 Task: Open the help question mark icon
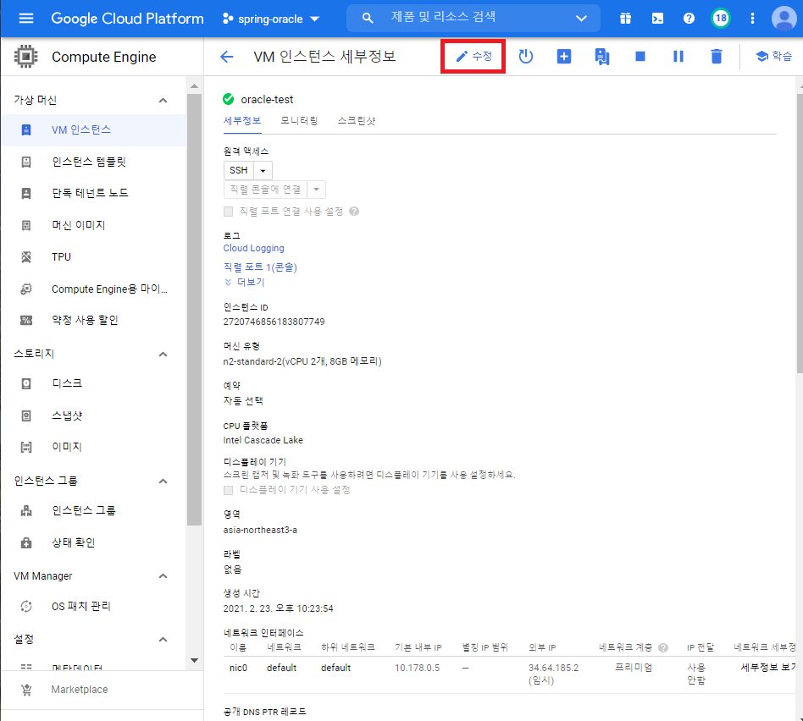click(689, 19)
